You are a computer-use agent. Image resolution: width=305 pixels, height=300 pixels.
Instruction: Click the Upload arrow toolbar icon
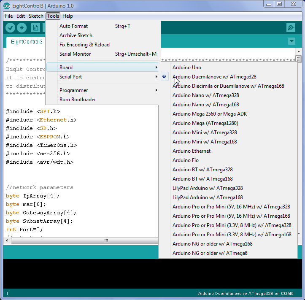click(22, 27)
